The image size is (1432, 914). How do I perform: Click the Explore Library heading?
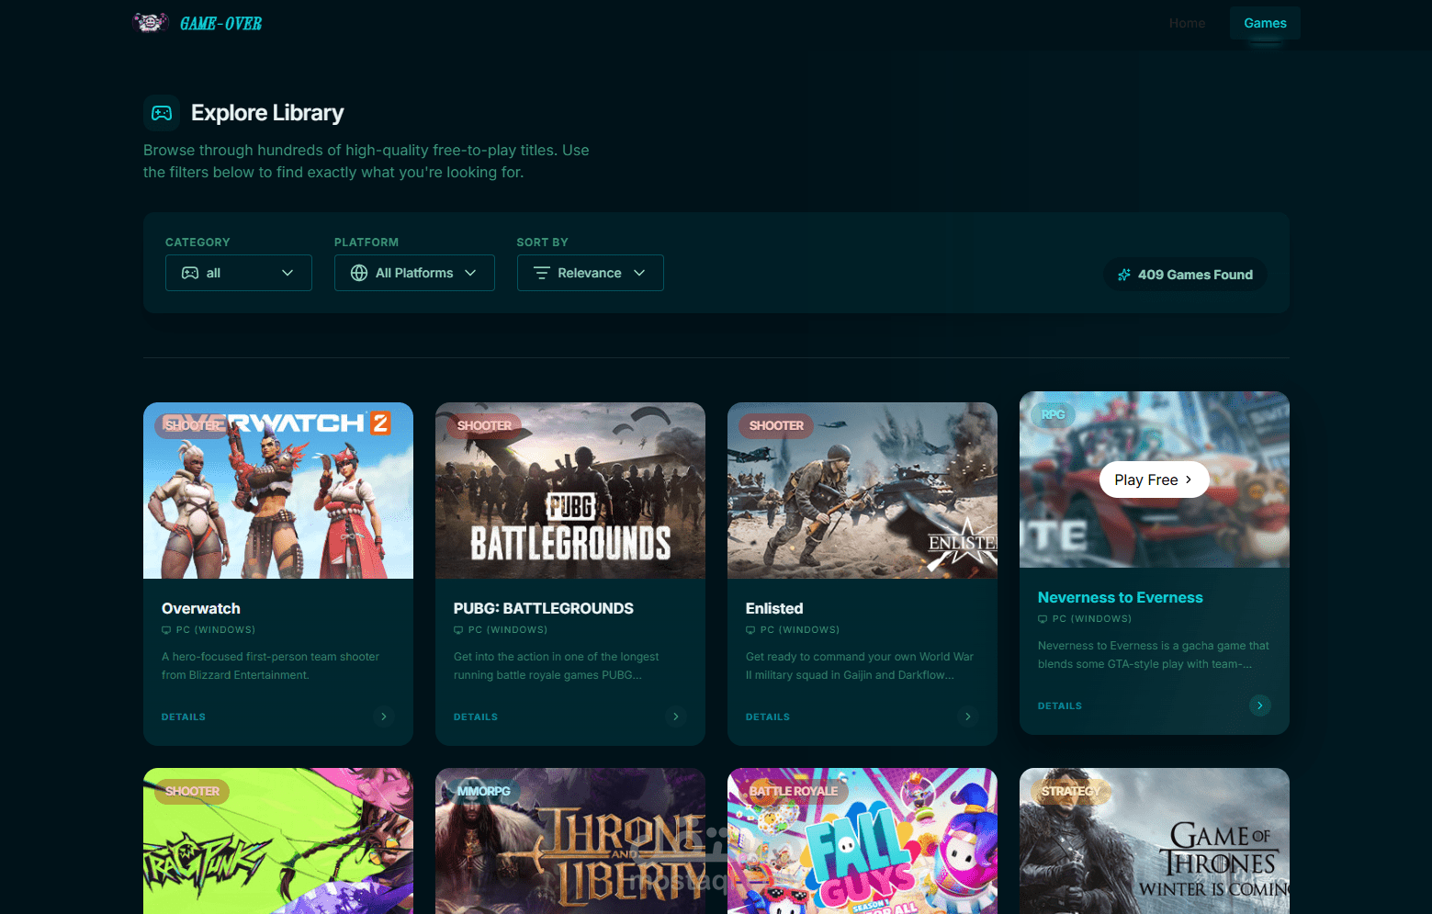[x=267, y=113]
